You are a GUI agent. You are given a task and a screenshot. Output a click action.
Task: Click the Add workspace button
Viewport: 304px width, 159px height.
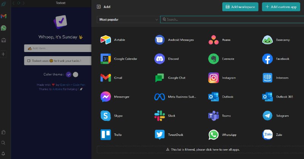(x=240, y=7)
